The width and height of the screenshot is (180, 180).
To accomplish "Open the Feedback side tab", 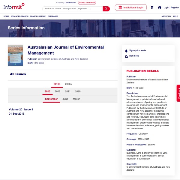I will pos(178,93).
